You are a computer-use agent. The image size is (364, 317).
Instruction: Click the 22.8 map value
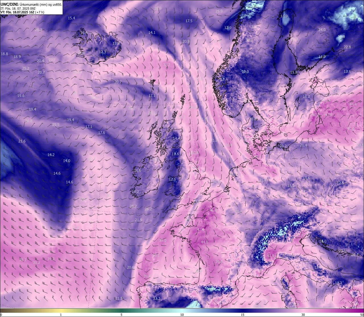coord(347,47)
